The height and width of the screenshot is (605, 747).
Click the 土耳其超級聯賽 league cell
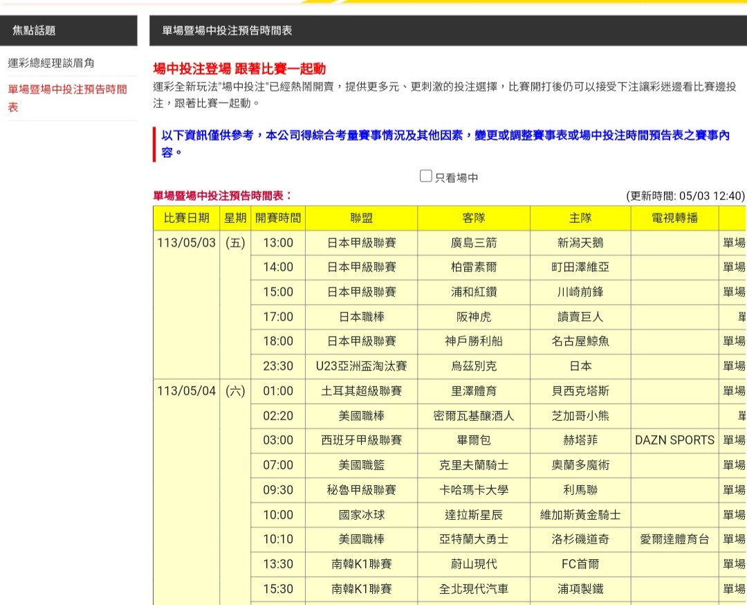click(x=362, y=391)
